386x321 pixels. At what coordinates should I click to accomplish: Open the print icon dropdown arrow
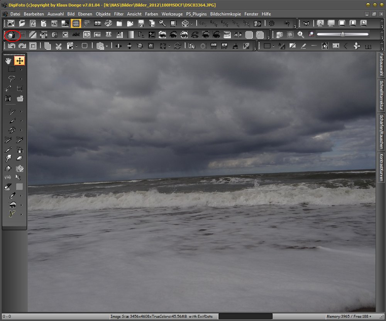[191, 24]
